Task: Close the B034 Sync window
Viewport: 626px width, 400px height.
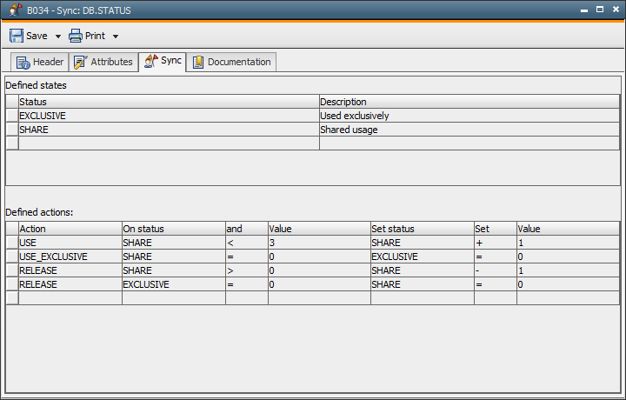Action: pos(616,10)
